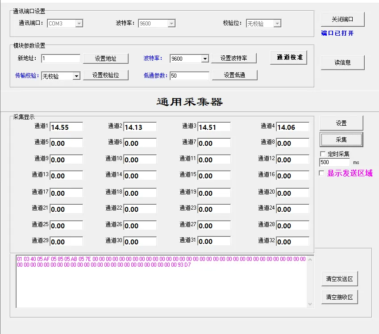Click the 通道10 value field

click(x=140, y=159)
